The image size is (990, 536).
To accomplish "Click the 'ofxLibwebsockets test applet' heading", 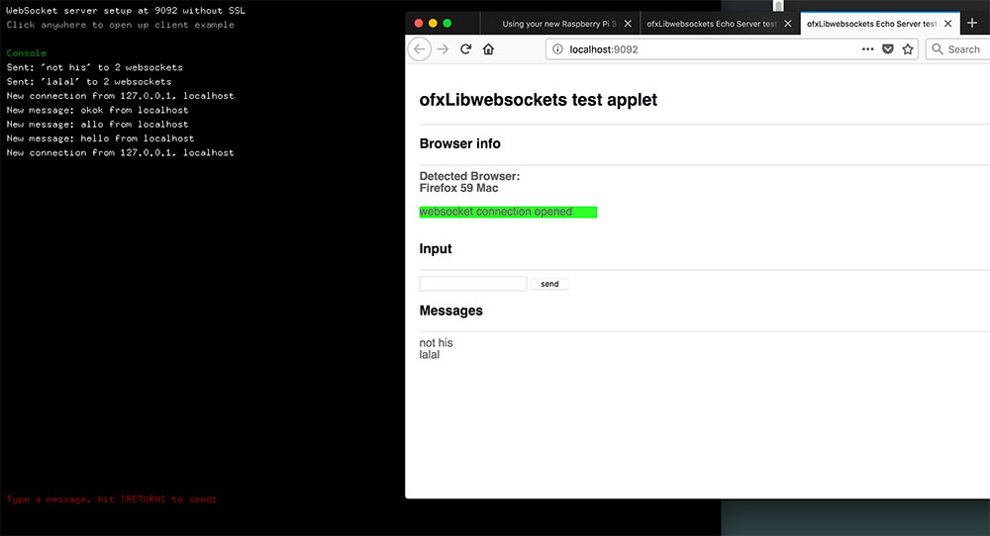I will [x=538, y=100].
